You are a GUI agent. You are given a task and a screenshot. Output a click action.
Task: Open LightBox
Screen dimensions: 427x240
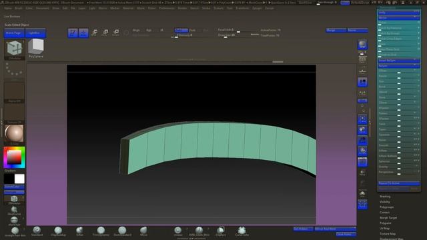[x=35, y=33]
